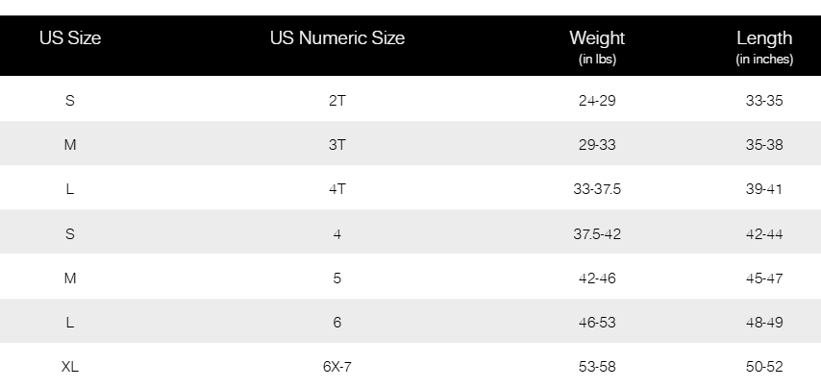Screen dimensions: 821x387
Task: Select the 39-41 length cell
Action: (x=764, y=189)
